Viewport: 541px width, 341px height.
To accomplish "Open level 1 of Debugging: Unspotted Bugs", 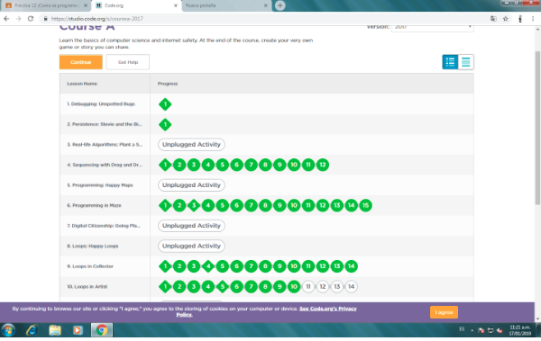I will (x=165, y=104).
